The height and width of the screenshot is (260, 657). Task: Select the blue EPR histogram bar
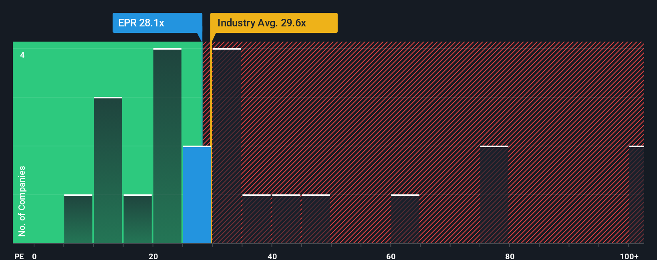197,195
